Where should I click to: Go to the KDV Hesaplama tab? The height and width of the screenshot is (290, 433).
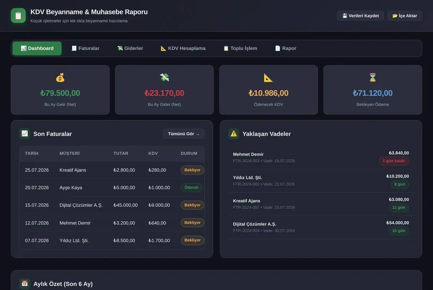(x=183, y=49)
